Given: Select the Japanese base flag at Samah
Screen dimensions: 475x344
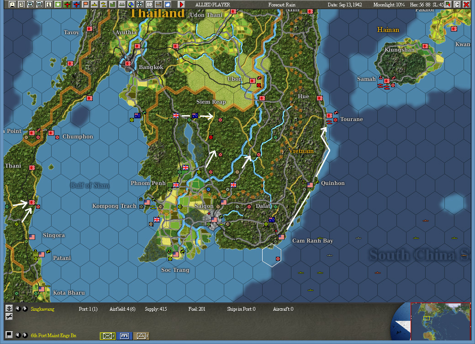Looking at the screenshot, I should coord(387,81).
